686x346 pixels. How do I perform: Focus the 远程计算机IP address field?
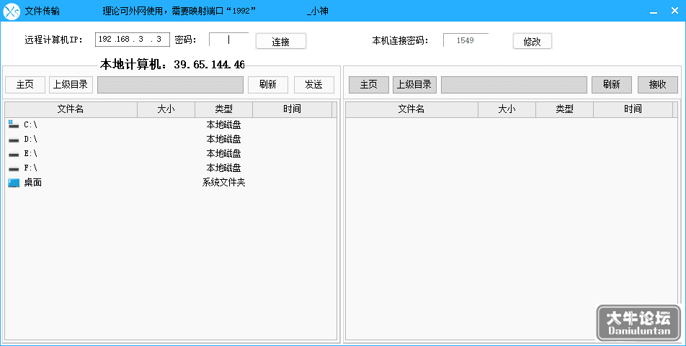click(133, 40)
